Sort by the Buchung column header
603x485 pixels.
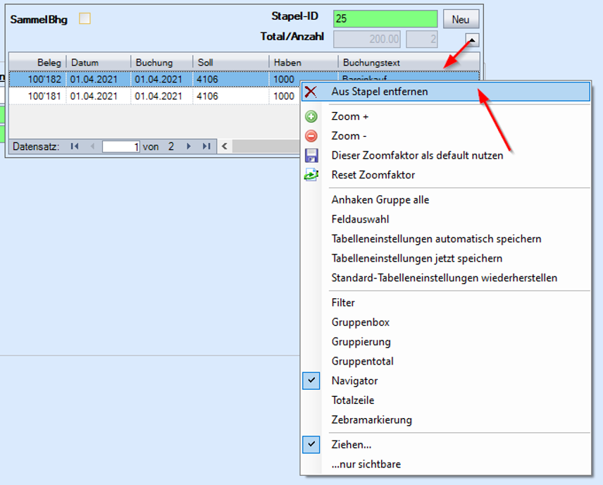162,62
